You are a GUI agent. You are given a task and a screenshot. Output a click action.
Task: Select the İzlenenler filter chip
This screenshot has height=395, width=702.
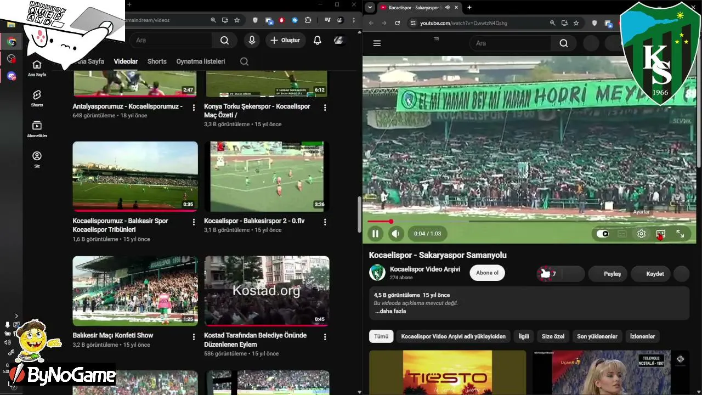coord(643,336)
